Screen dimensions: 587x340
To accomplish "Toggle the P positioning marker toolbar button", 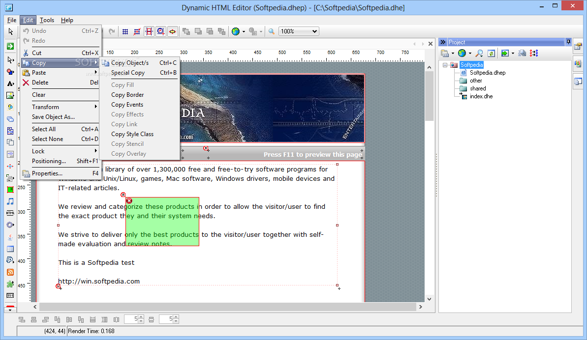I will click(x=160, y=32).
